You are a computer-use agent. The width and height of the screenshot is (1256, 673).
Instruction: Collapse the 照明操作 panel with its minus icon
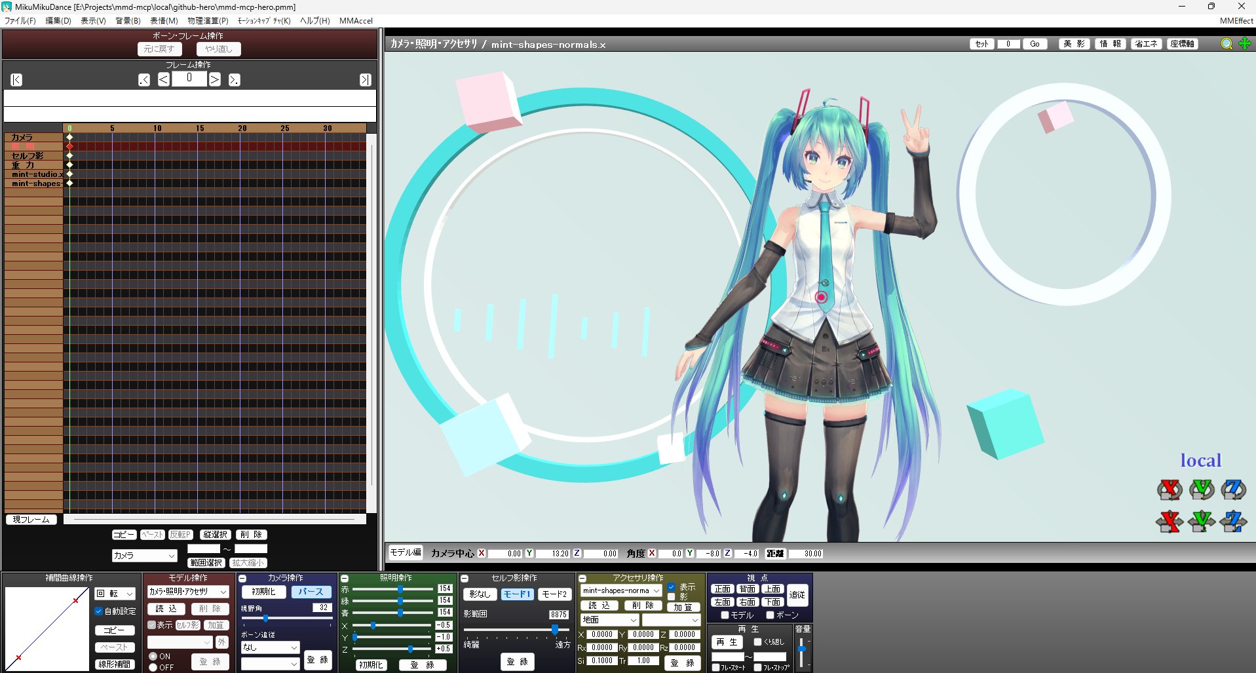click(345, 579)
